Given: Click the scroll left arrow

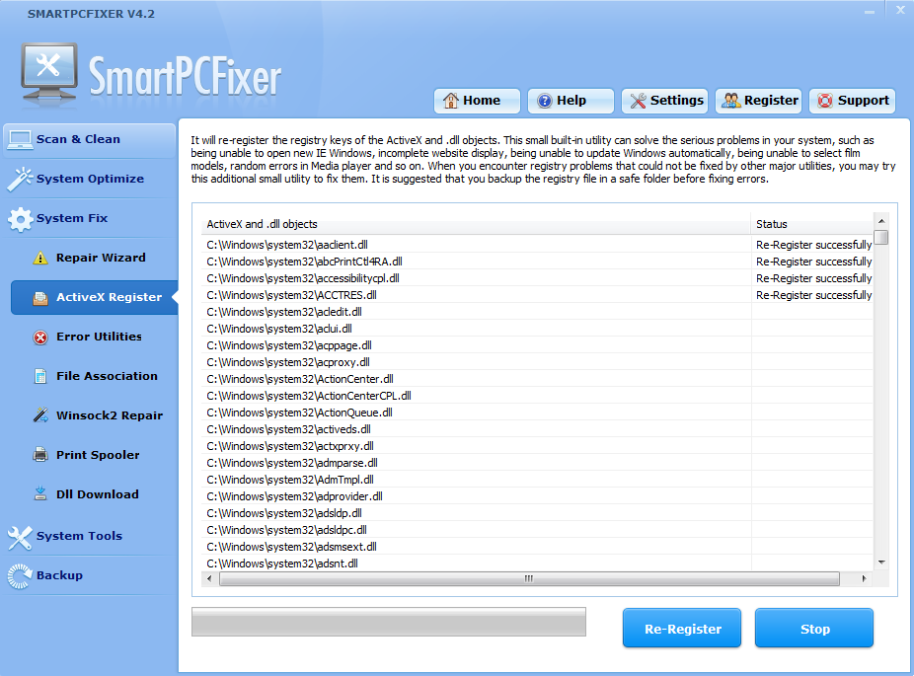Looking at the screenshot, I should (x=210, y=578).
